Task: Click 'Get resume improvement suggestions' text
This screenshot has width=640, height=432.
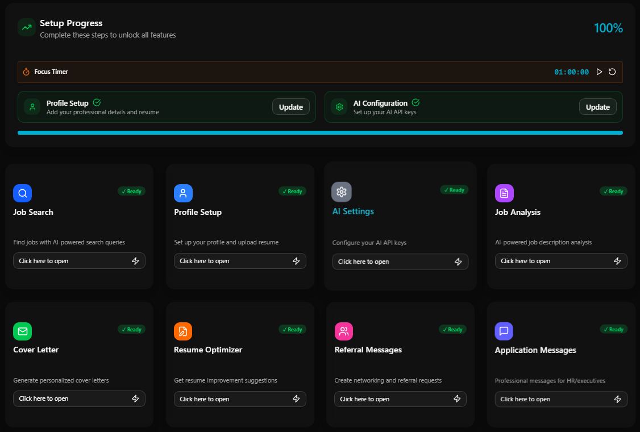Action: click(225, 380)
